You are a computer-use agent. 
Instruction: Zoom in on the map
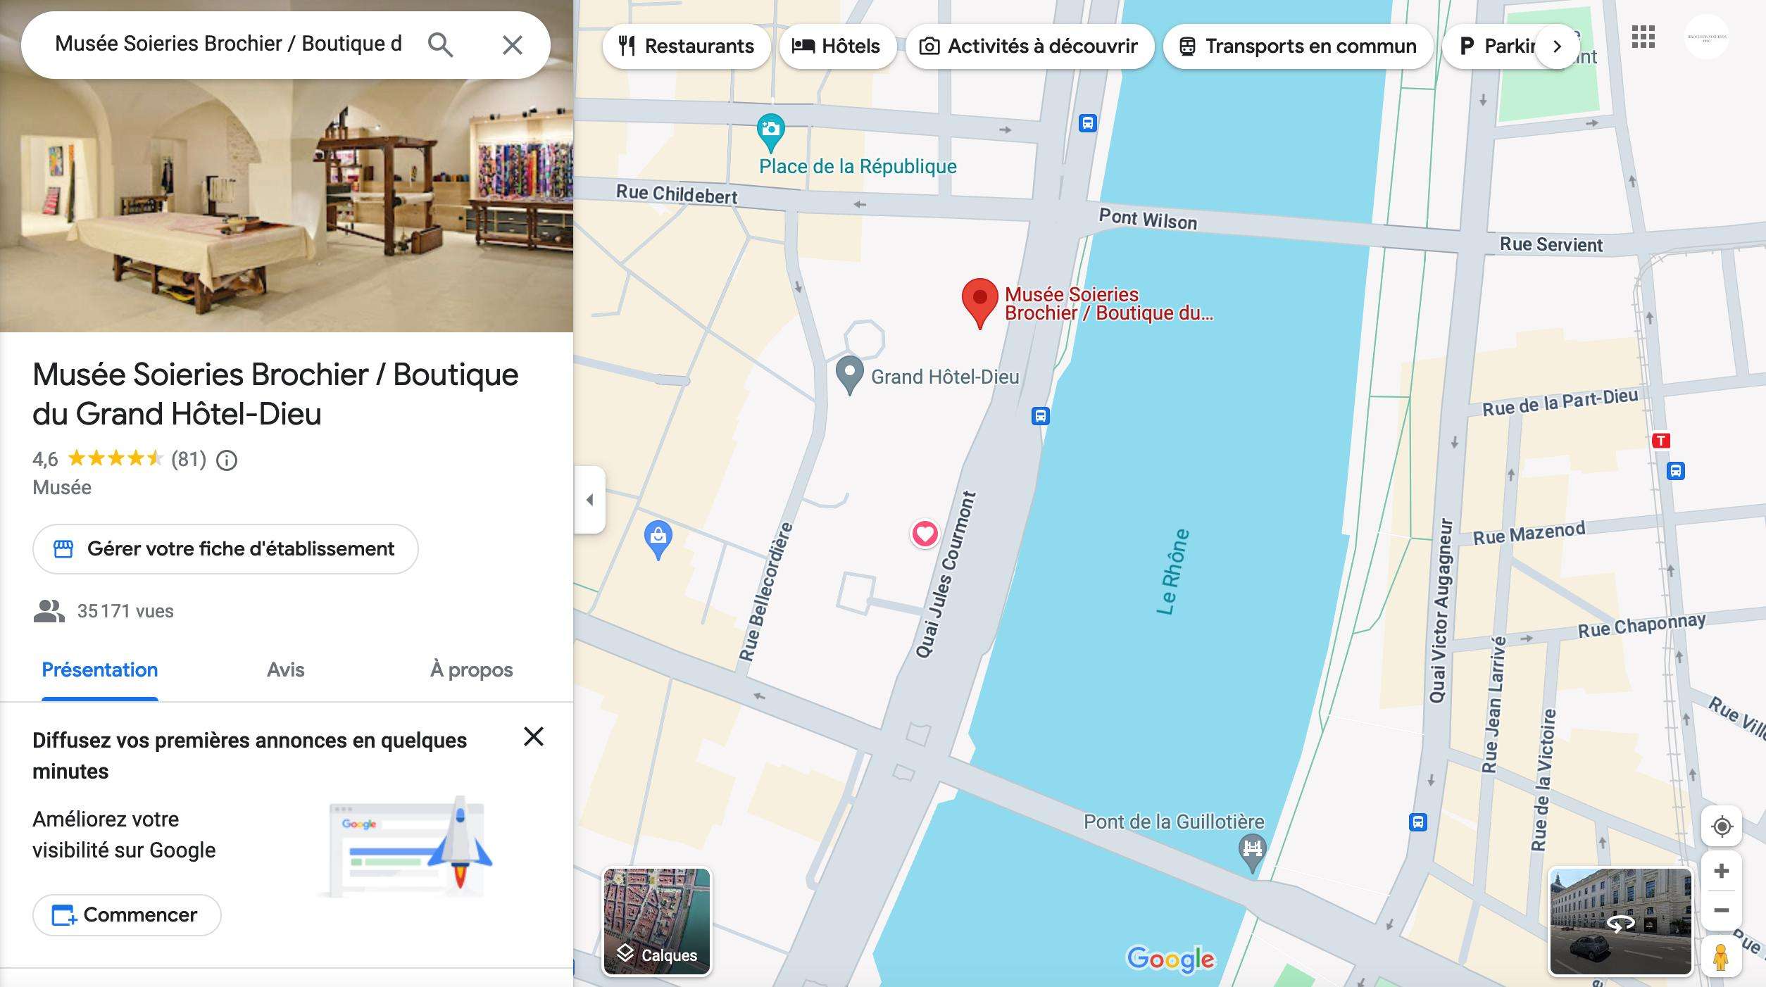pyautogui.click(x=1722, y=872)
